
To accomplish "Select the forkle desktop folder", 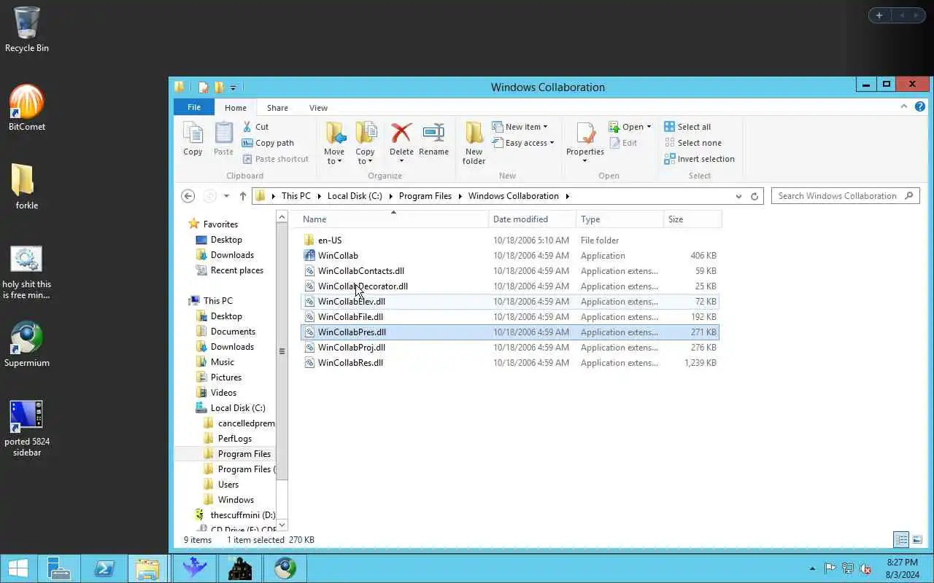I will click(27, 187).
